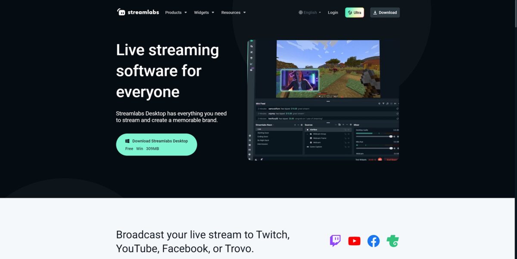Viewport: 517px width, 259px height.
Task: Click the blue Facebook icon
Action: coord(374,241)
